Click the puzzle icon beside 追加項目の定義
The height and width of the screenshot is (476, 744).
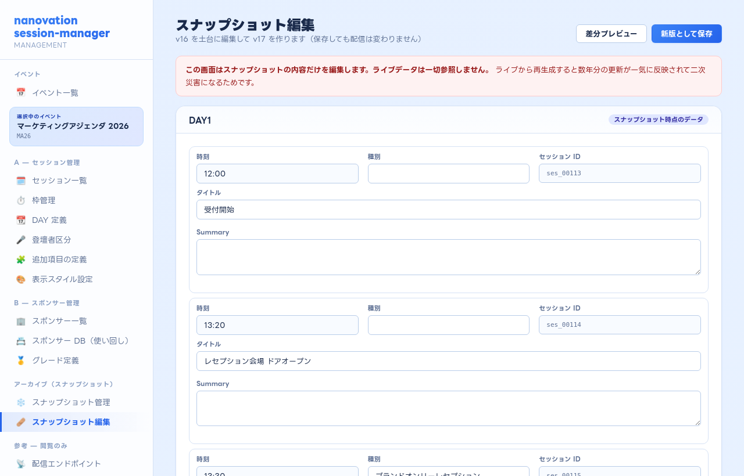pyautogui.click(x=21, y=259)
